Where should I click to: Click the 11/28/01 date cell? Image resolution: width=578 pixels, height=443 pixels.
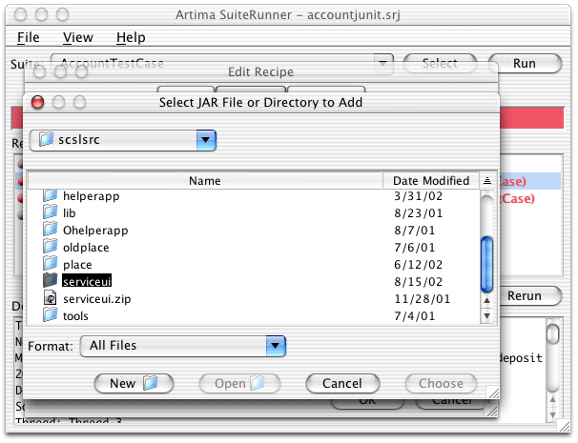(423, 298)
